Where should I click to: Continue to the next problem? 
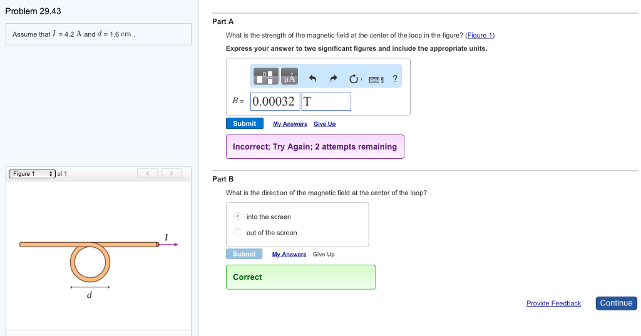[616, 303]
